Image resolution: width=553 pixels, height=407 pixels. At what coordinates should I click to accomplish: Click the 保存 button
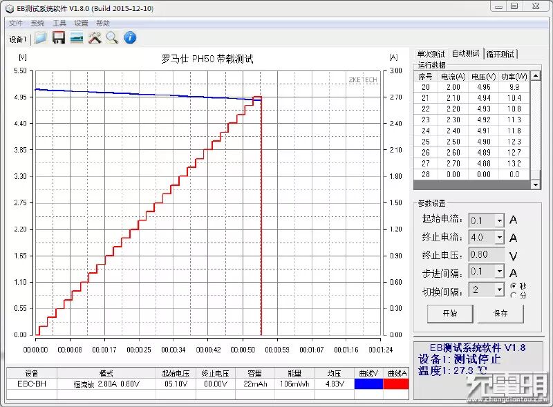point(500,313)
